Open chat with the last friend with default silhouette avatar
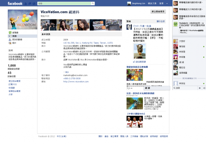This screenshot has width=206, height=144. point(189,83)
